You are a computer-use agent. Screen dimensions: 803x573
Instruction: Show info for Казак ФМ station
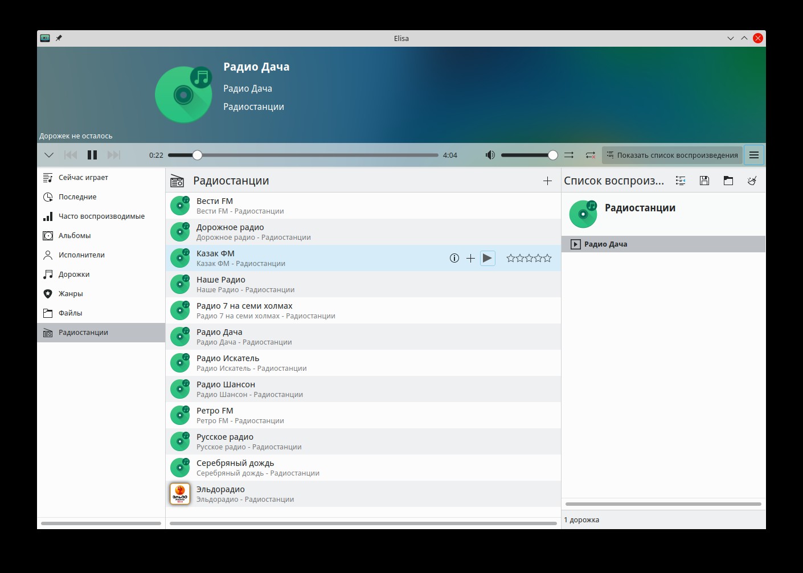(x=454, y=258)
